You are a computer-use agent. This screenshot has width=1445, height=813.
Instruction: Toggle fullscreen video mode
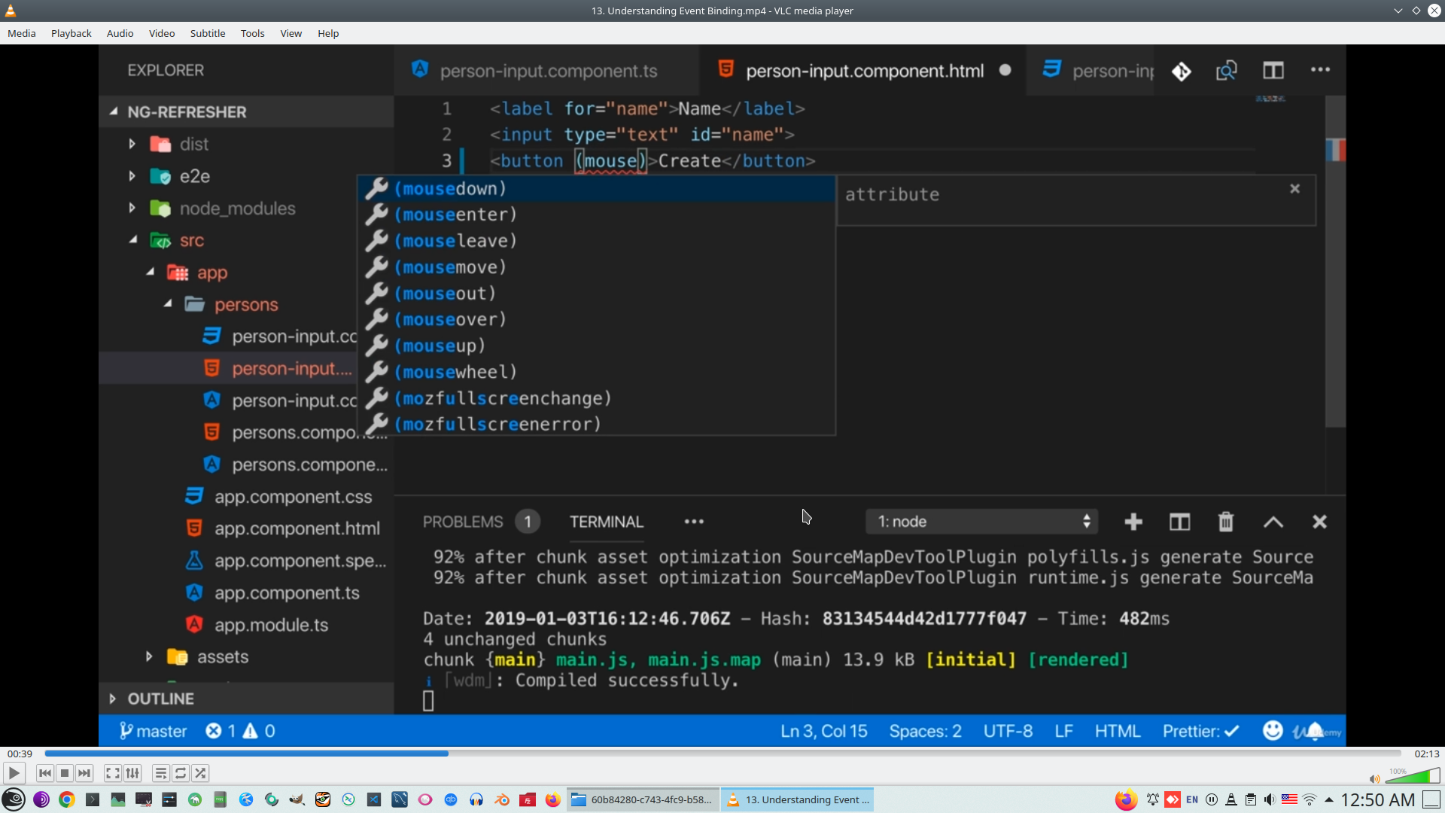(x=112, y=773)
